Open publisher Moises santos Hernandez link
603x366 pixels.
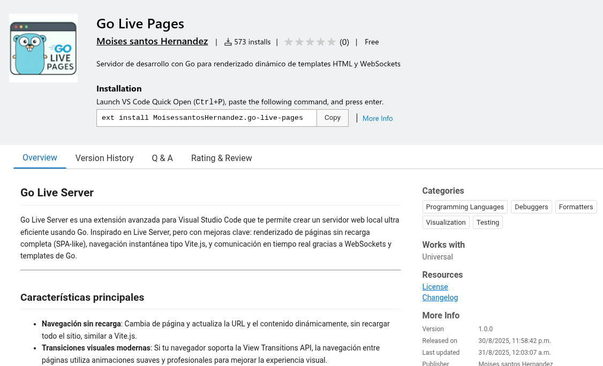[x=152, y=41]
